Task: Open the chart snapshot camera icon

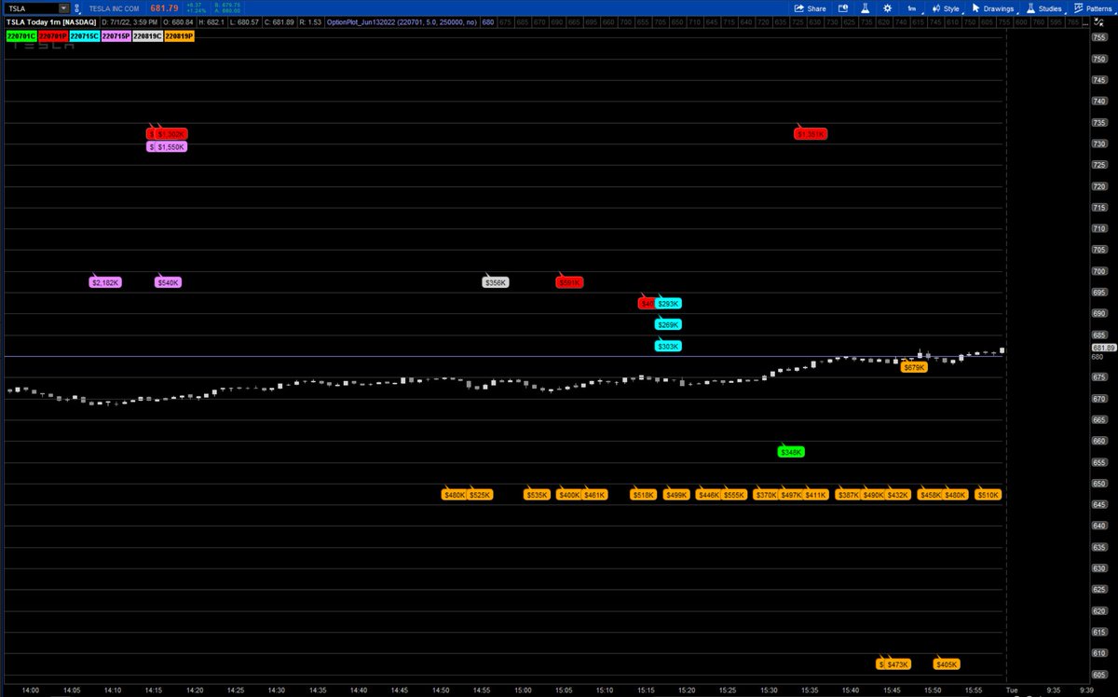Action: [842, 8]
